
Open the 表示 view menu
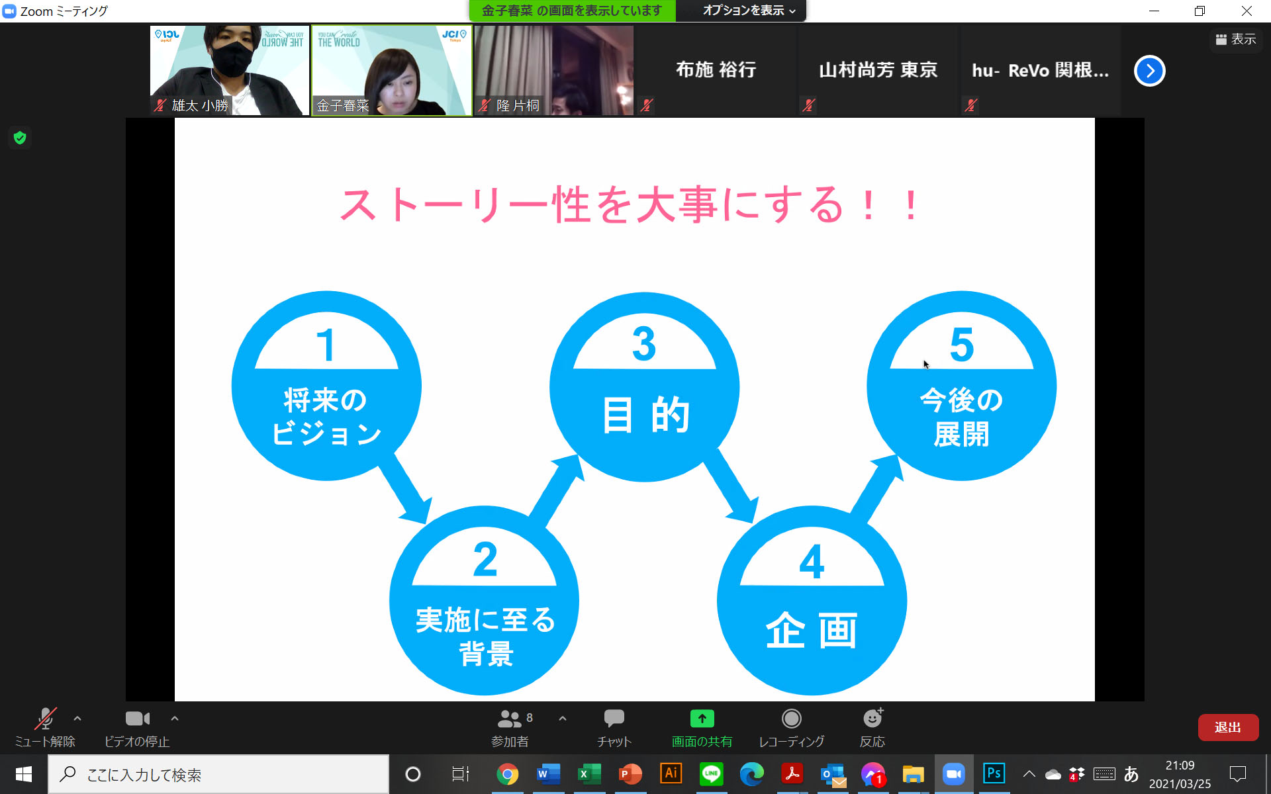pos(1235,40)
